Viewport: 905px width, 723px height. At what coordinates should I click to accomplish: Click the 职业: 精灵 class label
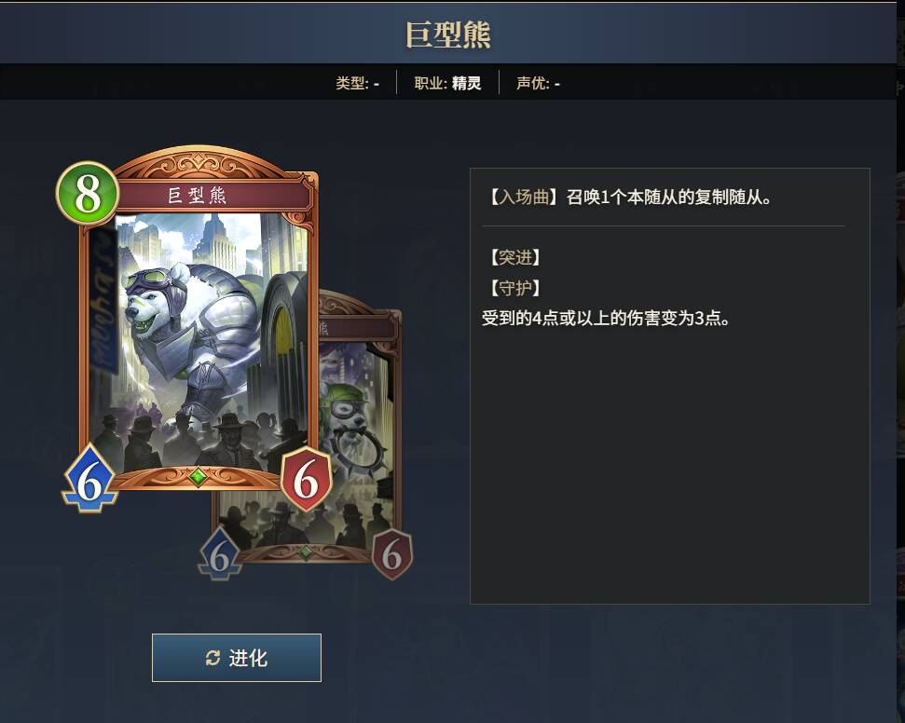447,83
